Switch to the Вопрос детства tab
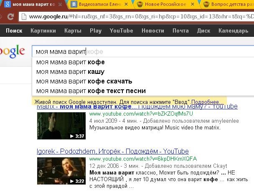 point(228,4)
